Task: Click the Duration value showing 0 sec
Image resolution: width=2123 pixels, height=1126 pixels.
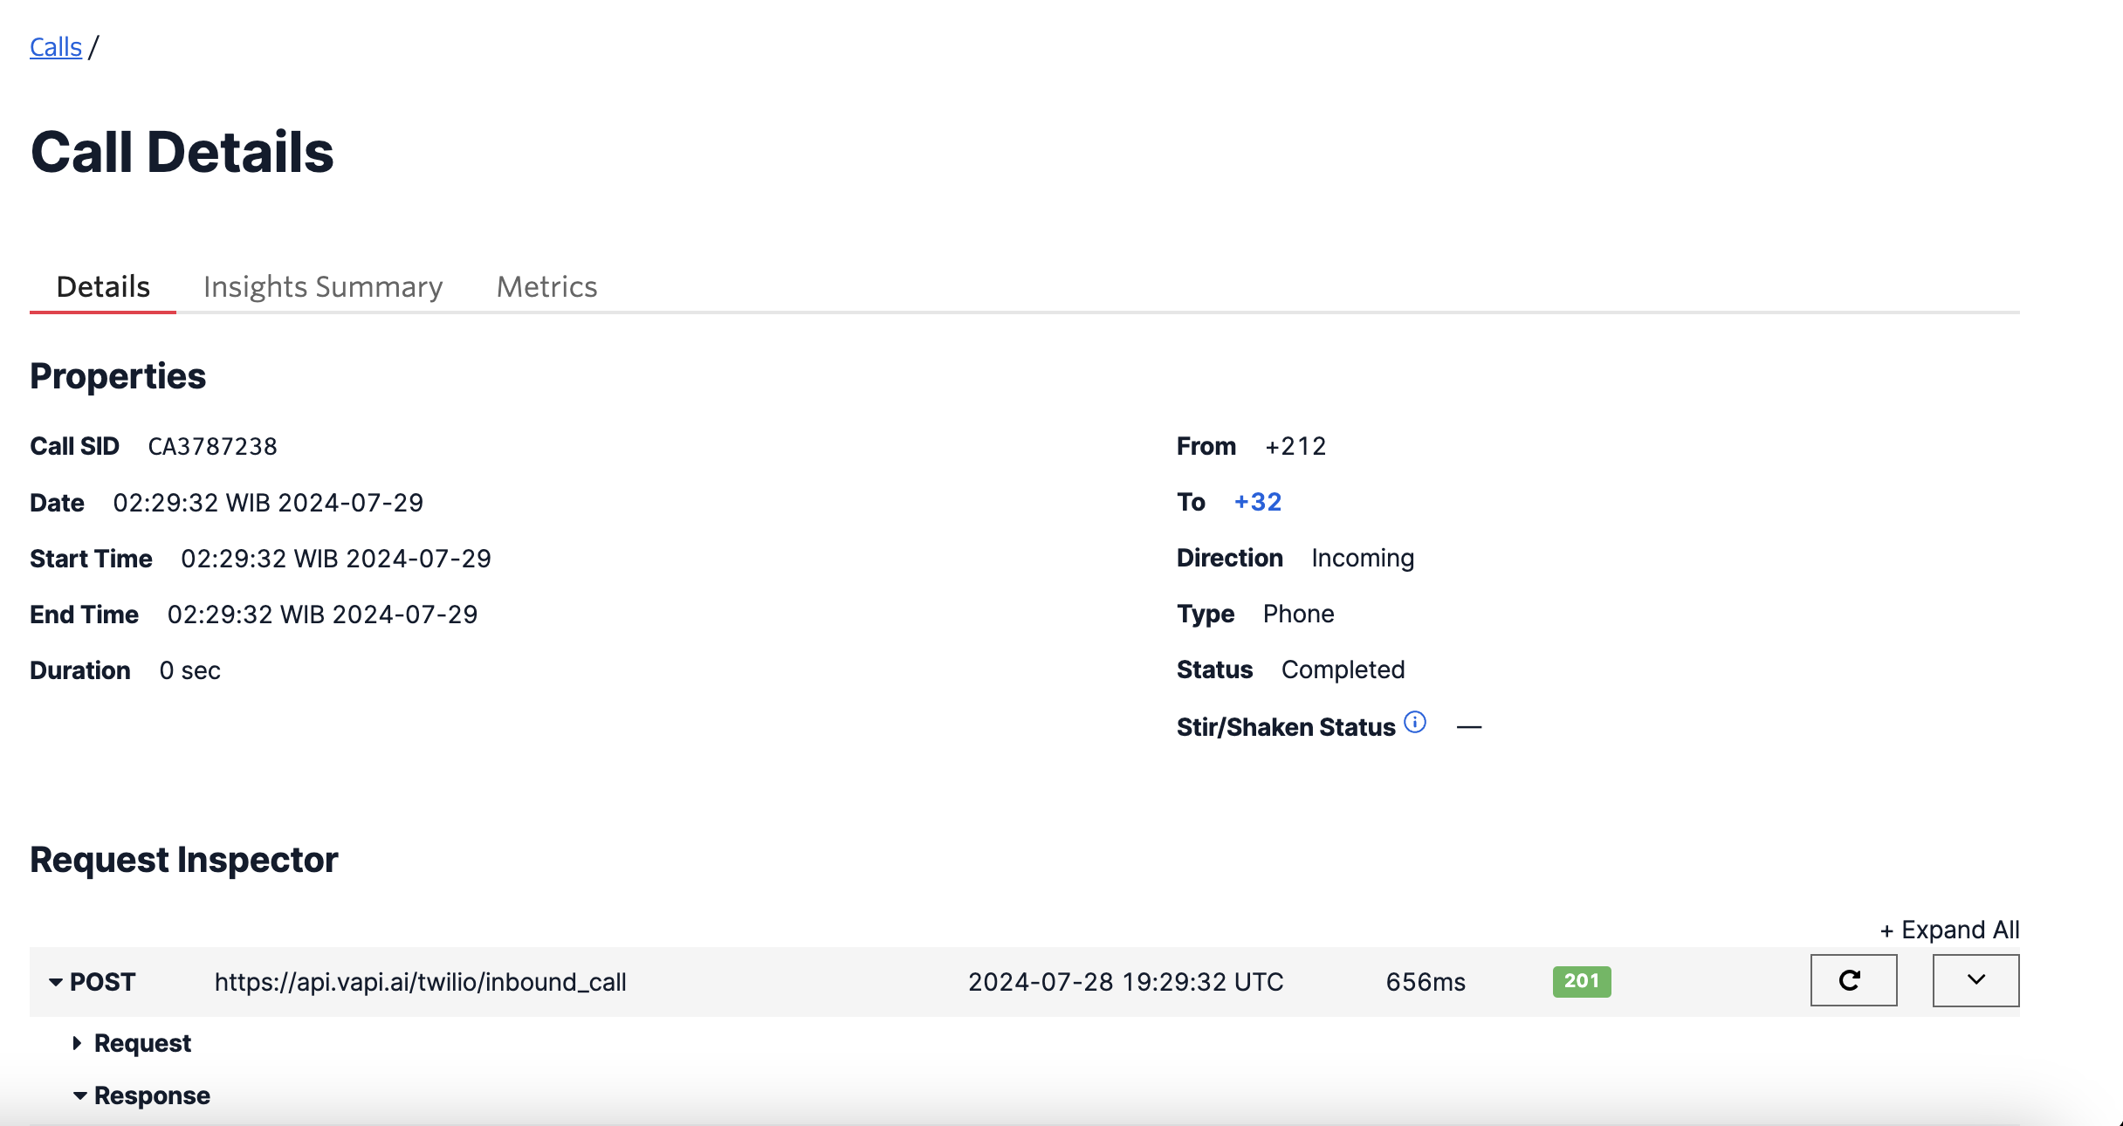Action: coord(189,670)
